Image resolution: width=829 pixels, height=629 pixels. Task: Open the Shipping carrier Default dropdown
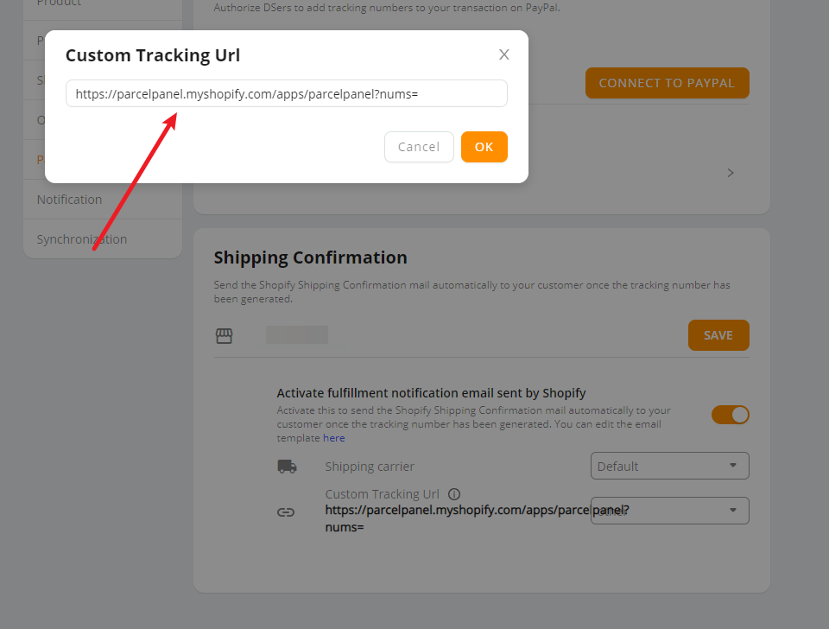click(669, 466)
